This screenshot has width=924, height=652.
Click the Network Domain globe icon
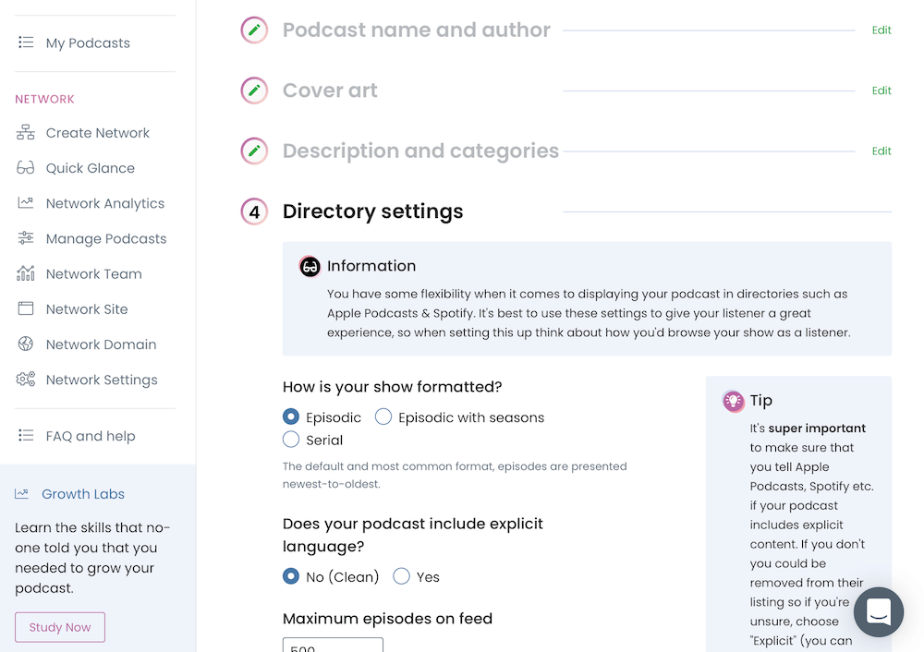[x=25, y=344]
